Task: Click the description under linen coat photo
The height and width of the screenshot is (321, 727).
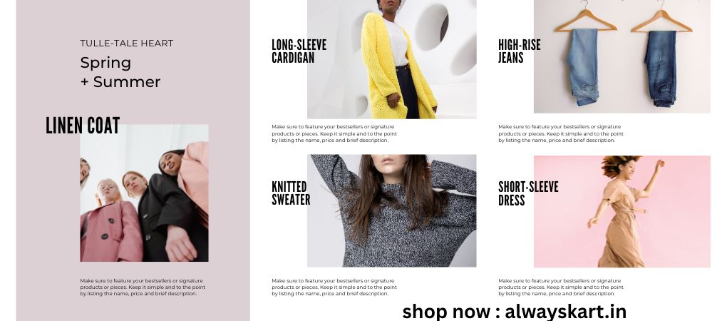Action: pyautogui.click(x=143, y=287)
